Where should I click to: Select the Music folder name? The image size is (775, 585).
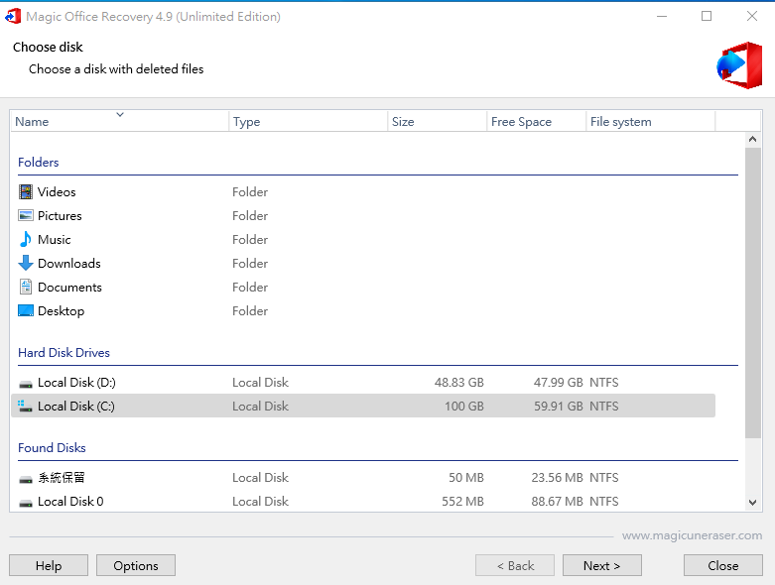pos(55,239)
